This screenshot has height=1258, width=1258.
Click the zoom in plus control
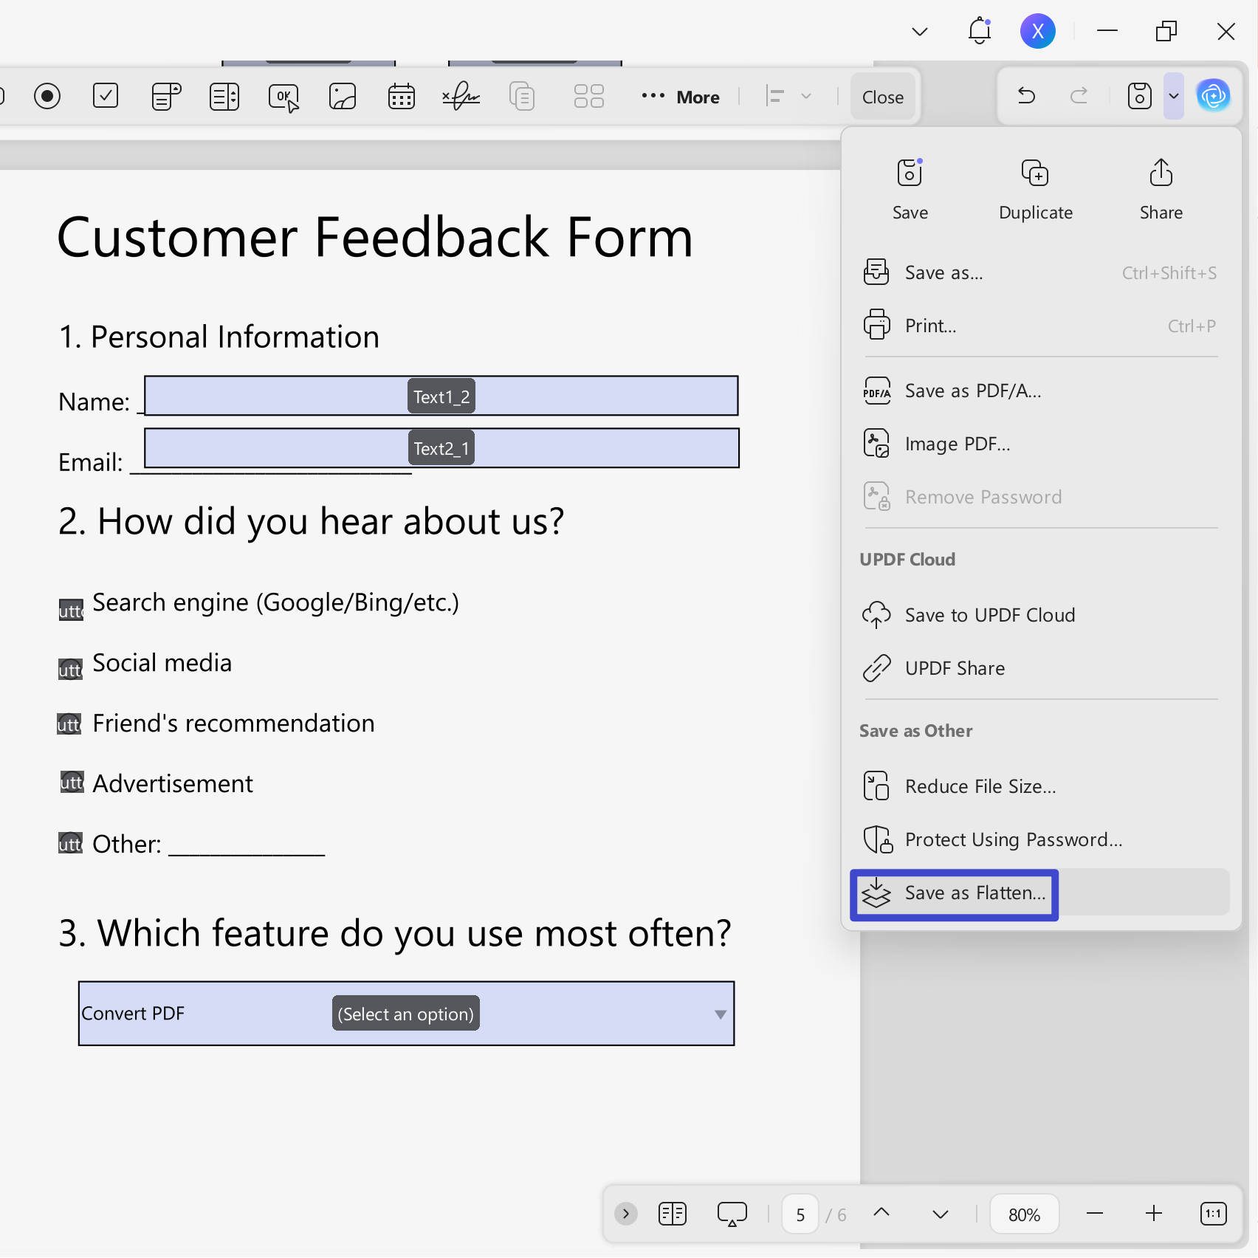click(x=1154, y=1214)
